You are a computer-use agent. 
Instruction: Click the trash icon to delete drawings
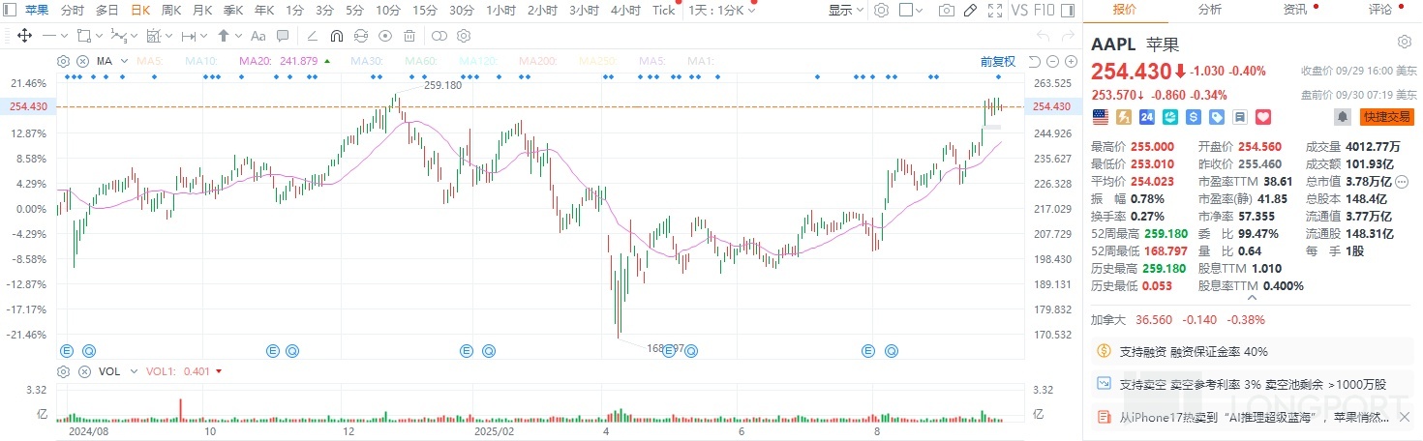click(409, 36)
